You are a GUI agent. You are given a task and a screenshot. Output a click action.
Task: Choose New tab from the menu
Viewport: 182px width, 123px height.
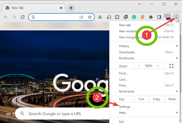(144, 25)
